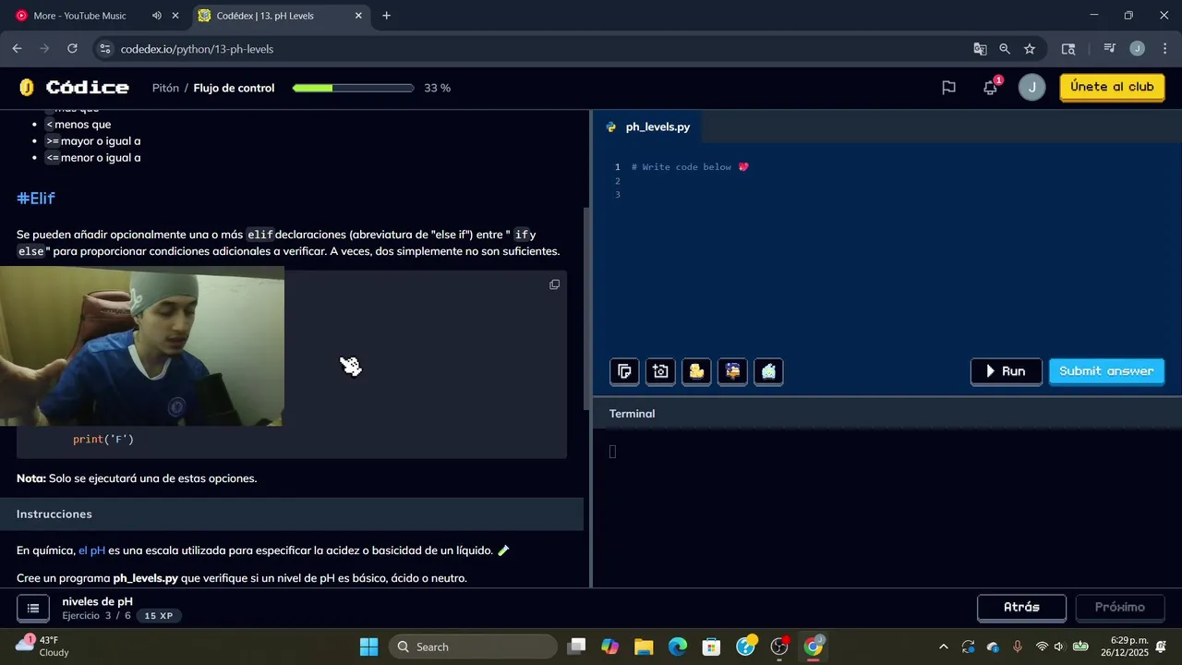This screenshot has width=1182, height=665.
Task: Copy the code example with the copy icon
Action: pos(554,284)
